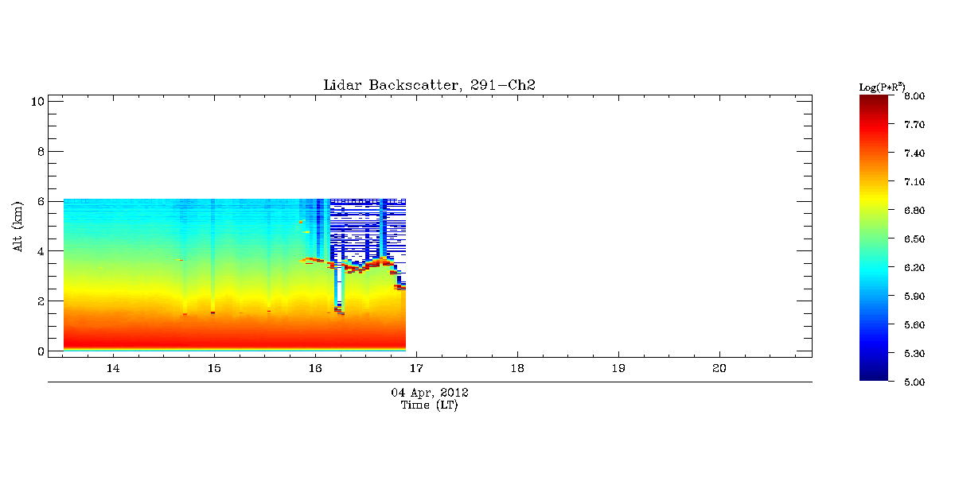Click the x-axis tick label 14

pyautogui.click(x=113, y=368)
